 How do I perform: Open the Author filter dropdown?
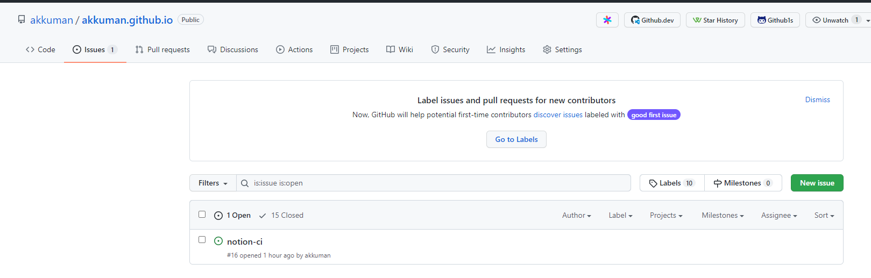[577, 215]
